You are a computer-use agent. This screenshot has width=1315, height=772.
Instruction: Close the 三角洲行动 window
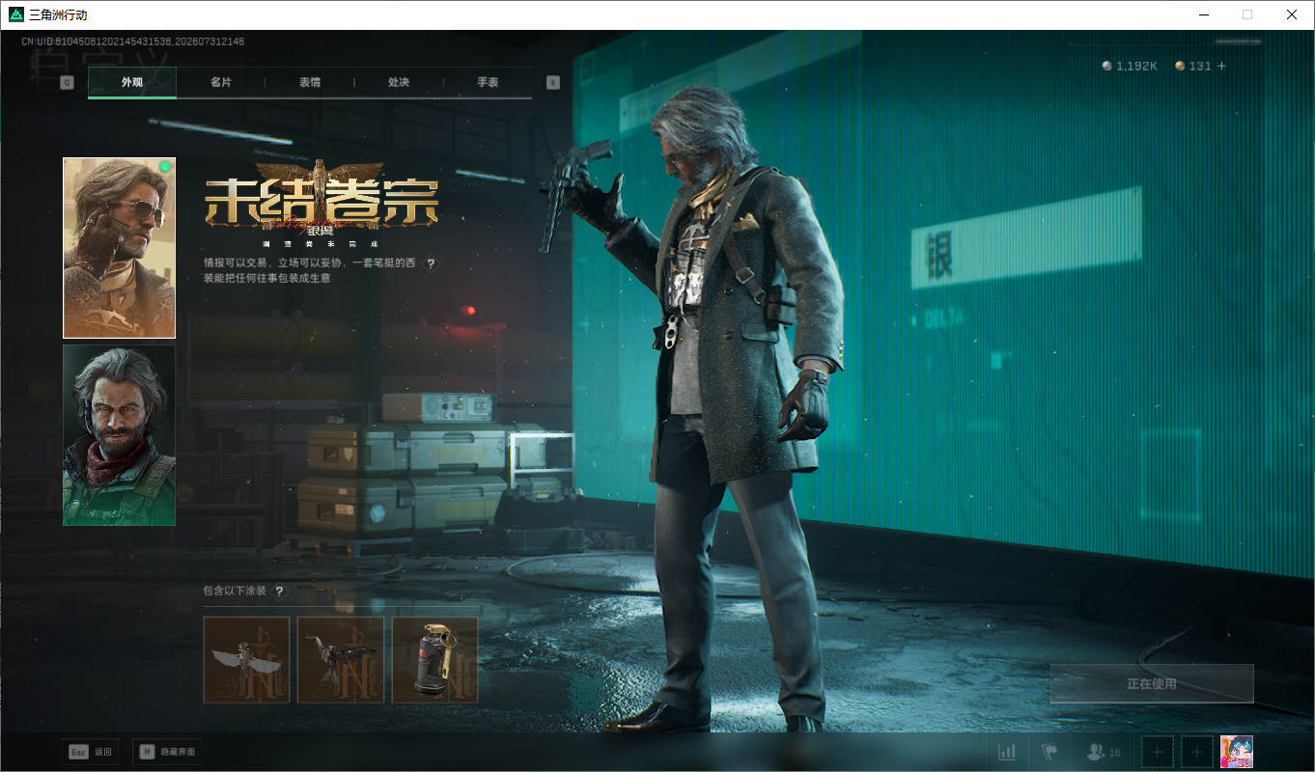1292,14
